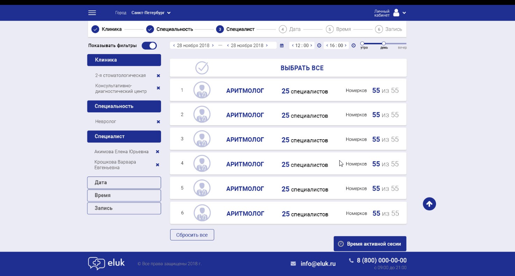Increase the 12:00 start time with its right arrow
515x276 pixels.
pyautogui.click(x=311, y=46)
